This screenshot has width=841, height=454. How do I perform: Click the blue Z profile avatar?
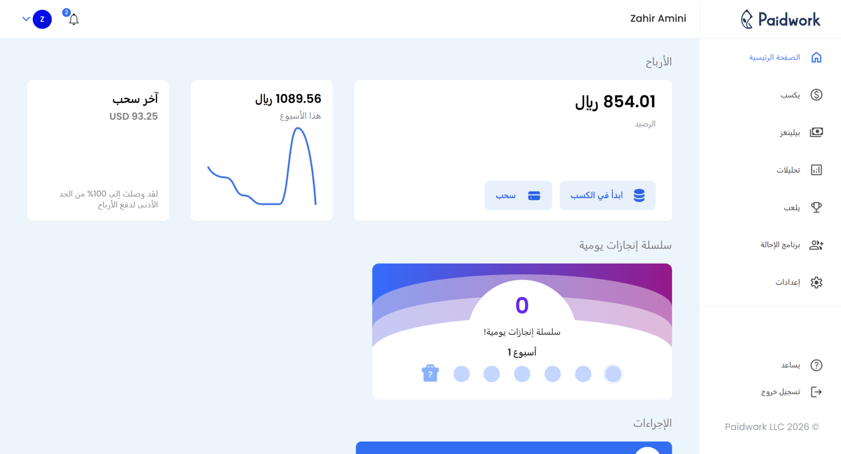coord(42,19)
